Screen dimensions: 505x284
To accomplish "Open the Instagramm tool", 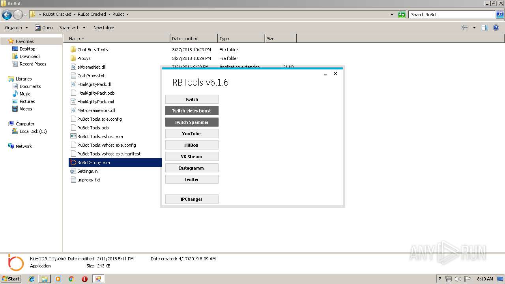I will 192,168.
